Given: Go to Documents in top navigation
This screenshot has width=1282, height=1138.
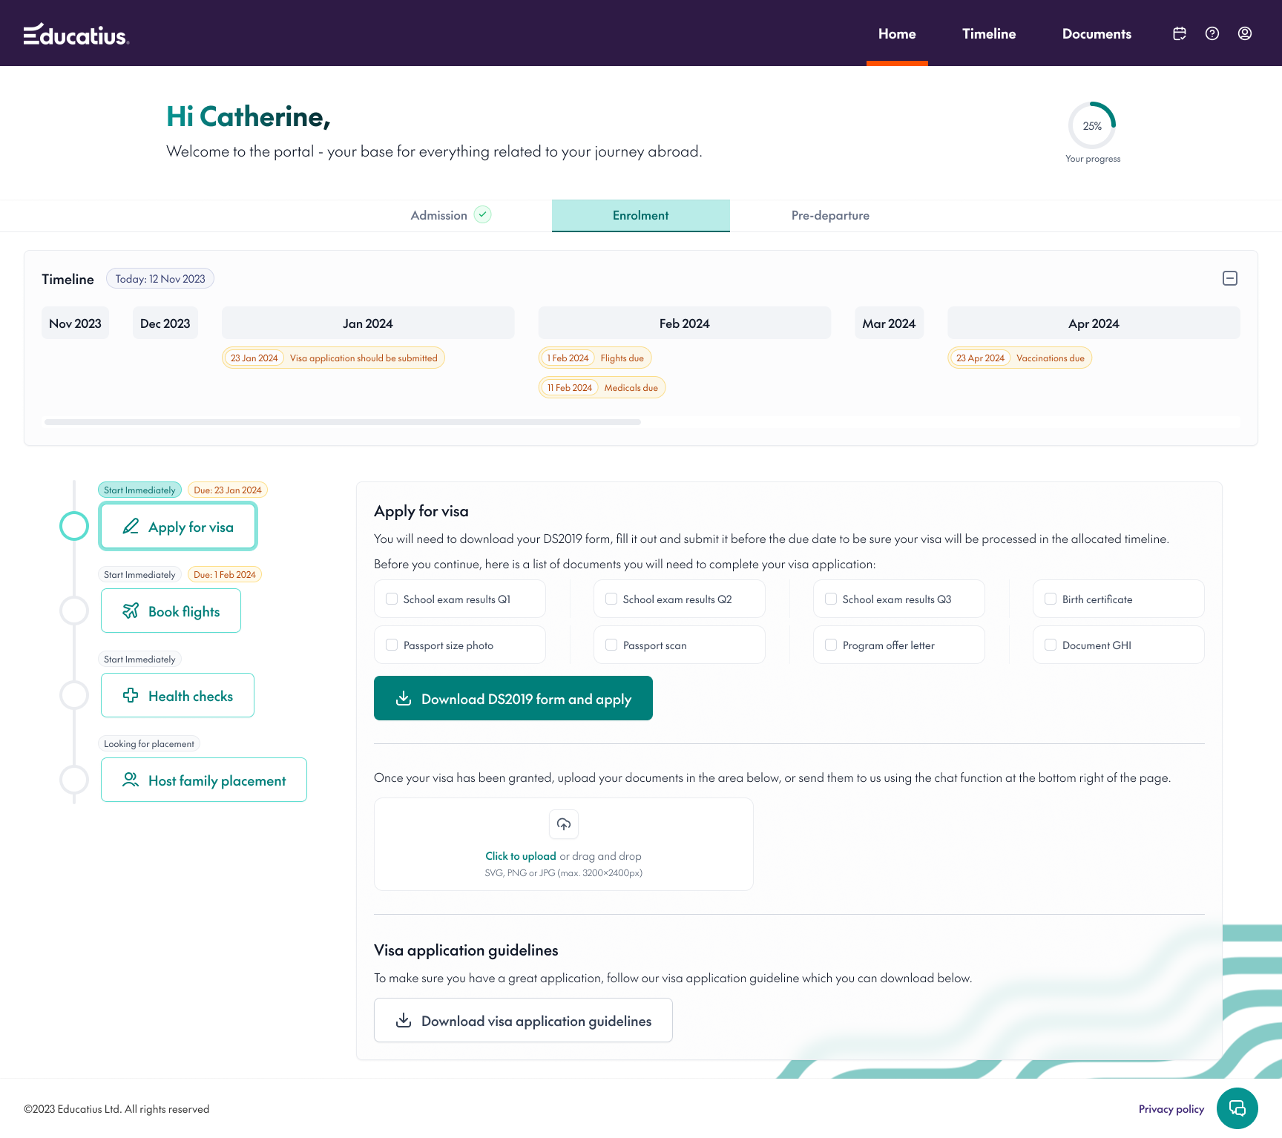Looking at the screenshot, I should [1097, 33].
